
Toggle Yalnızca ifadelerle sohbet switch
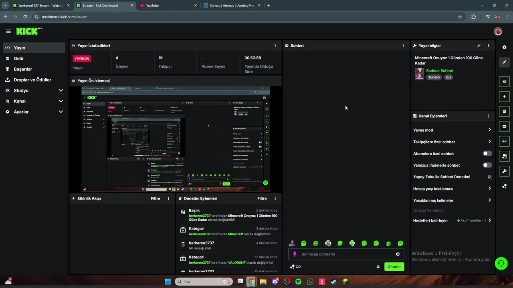coord(487,165)
